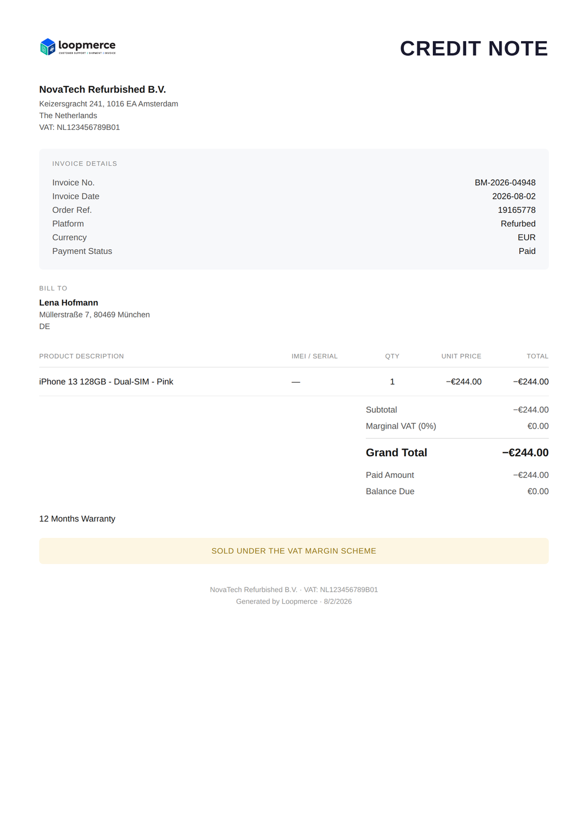
Task: Click the Grand Total label
Action: [397, 453]
